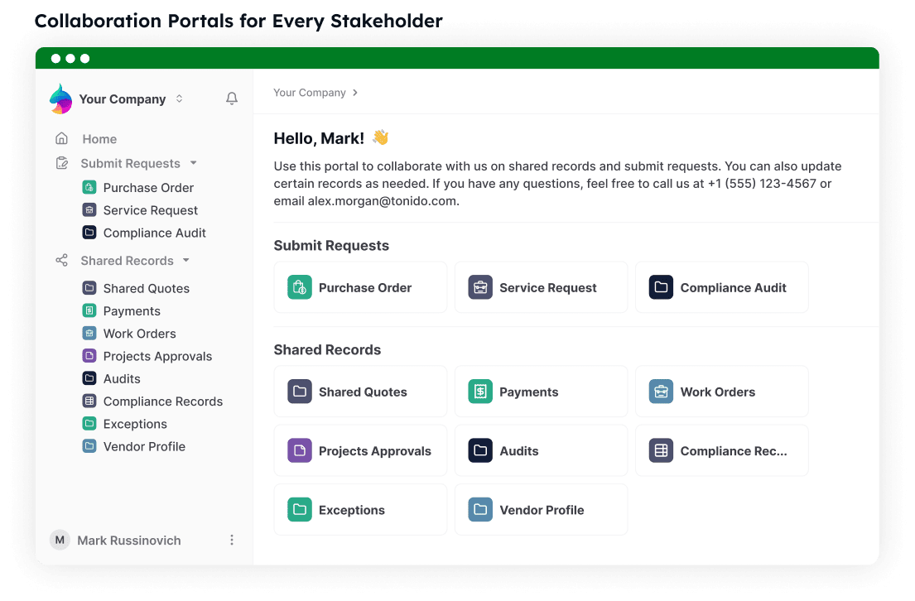This screenshot has width=915, height=601.
Task: Click the Home icon in sidebar
Action: [61, 139]
